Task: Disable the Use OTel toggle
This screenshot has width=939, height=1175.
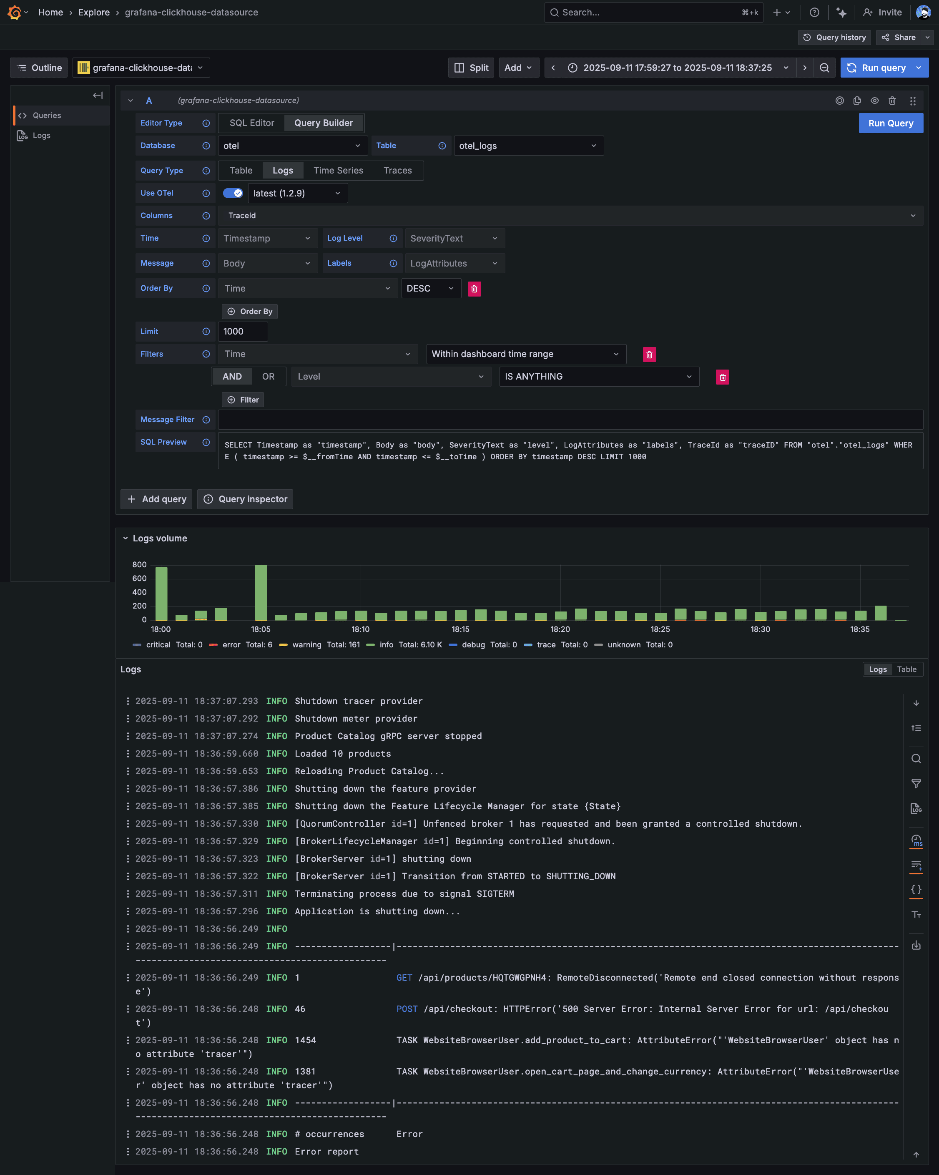Action: [x=233, y=193]
